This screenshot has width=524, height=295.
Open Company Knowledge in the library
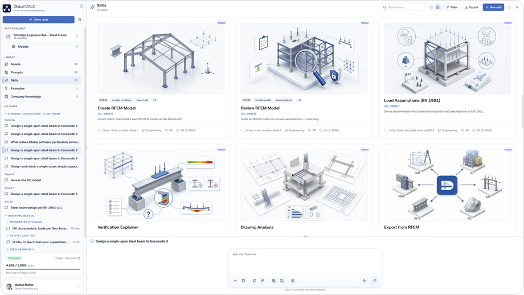42,97
